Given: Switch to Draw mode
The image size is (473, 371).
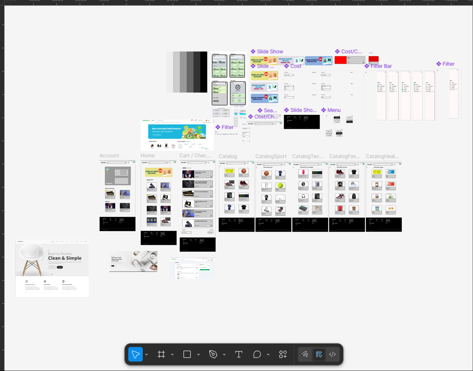Looking at the screenshot, I should (x=305, y=354).
